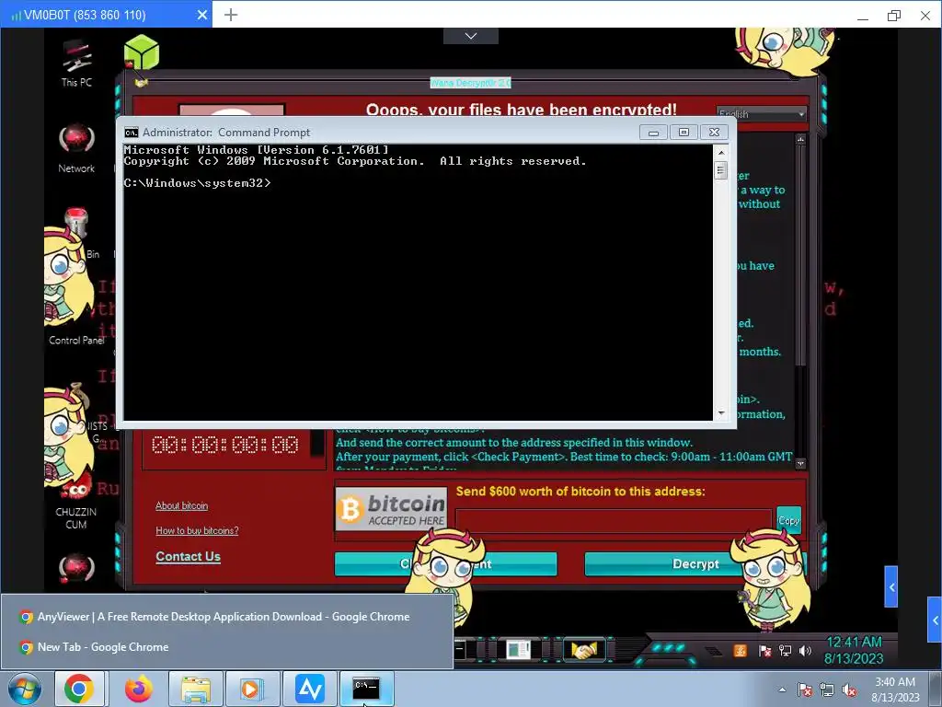This screenshot has width=942, height=707.
Task: Click the remote clock showing 12:41 AM
Action: 854,642
